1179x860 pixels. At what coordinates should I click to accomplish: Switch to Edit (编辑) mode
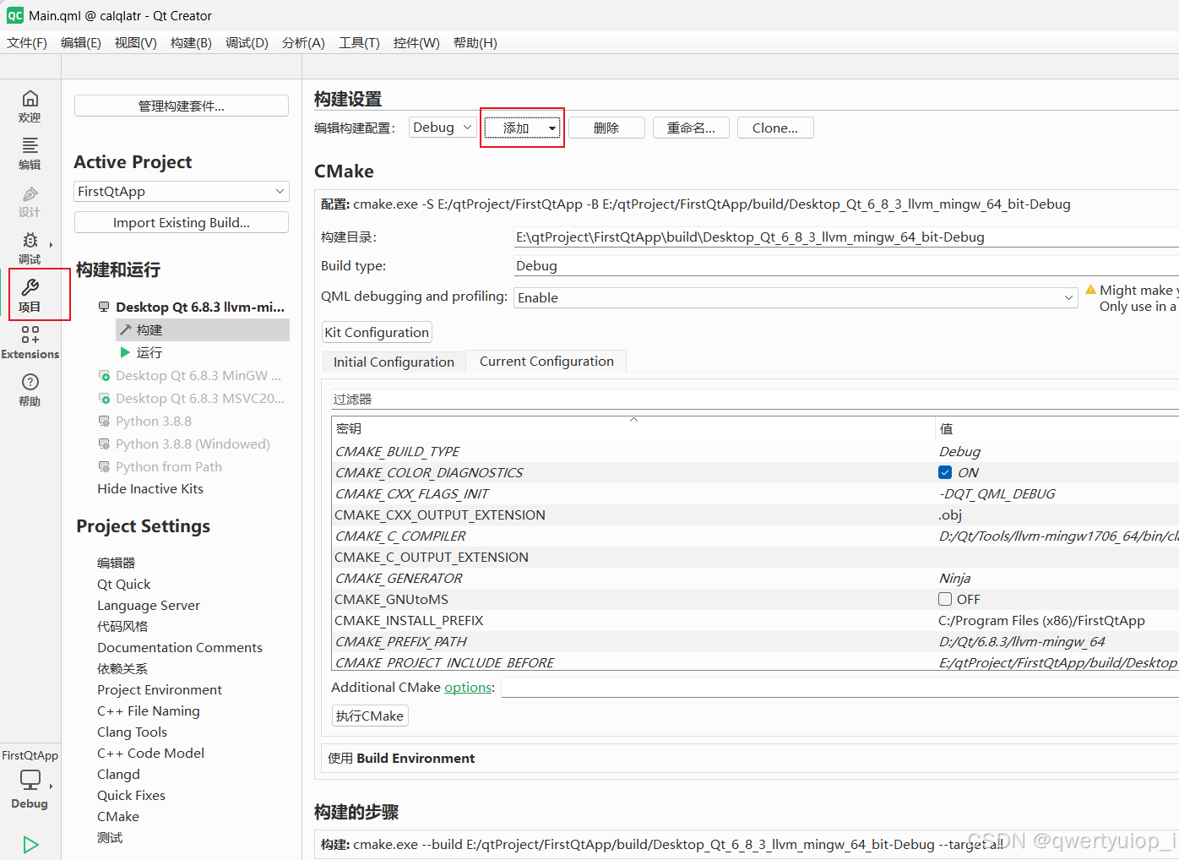click(30, 154)
